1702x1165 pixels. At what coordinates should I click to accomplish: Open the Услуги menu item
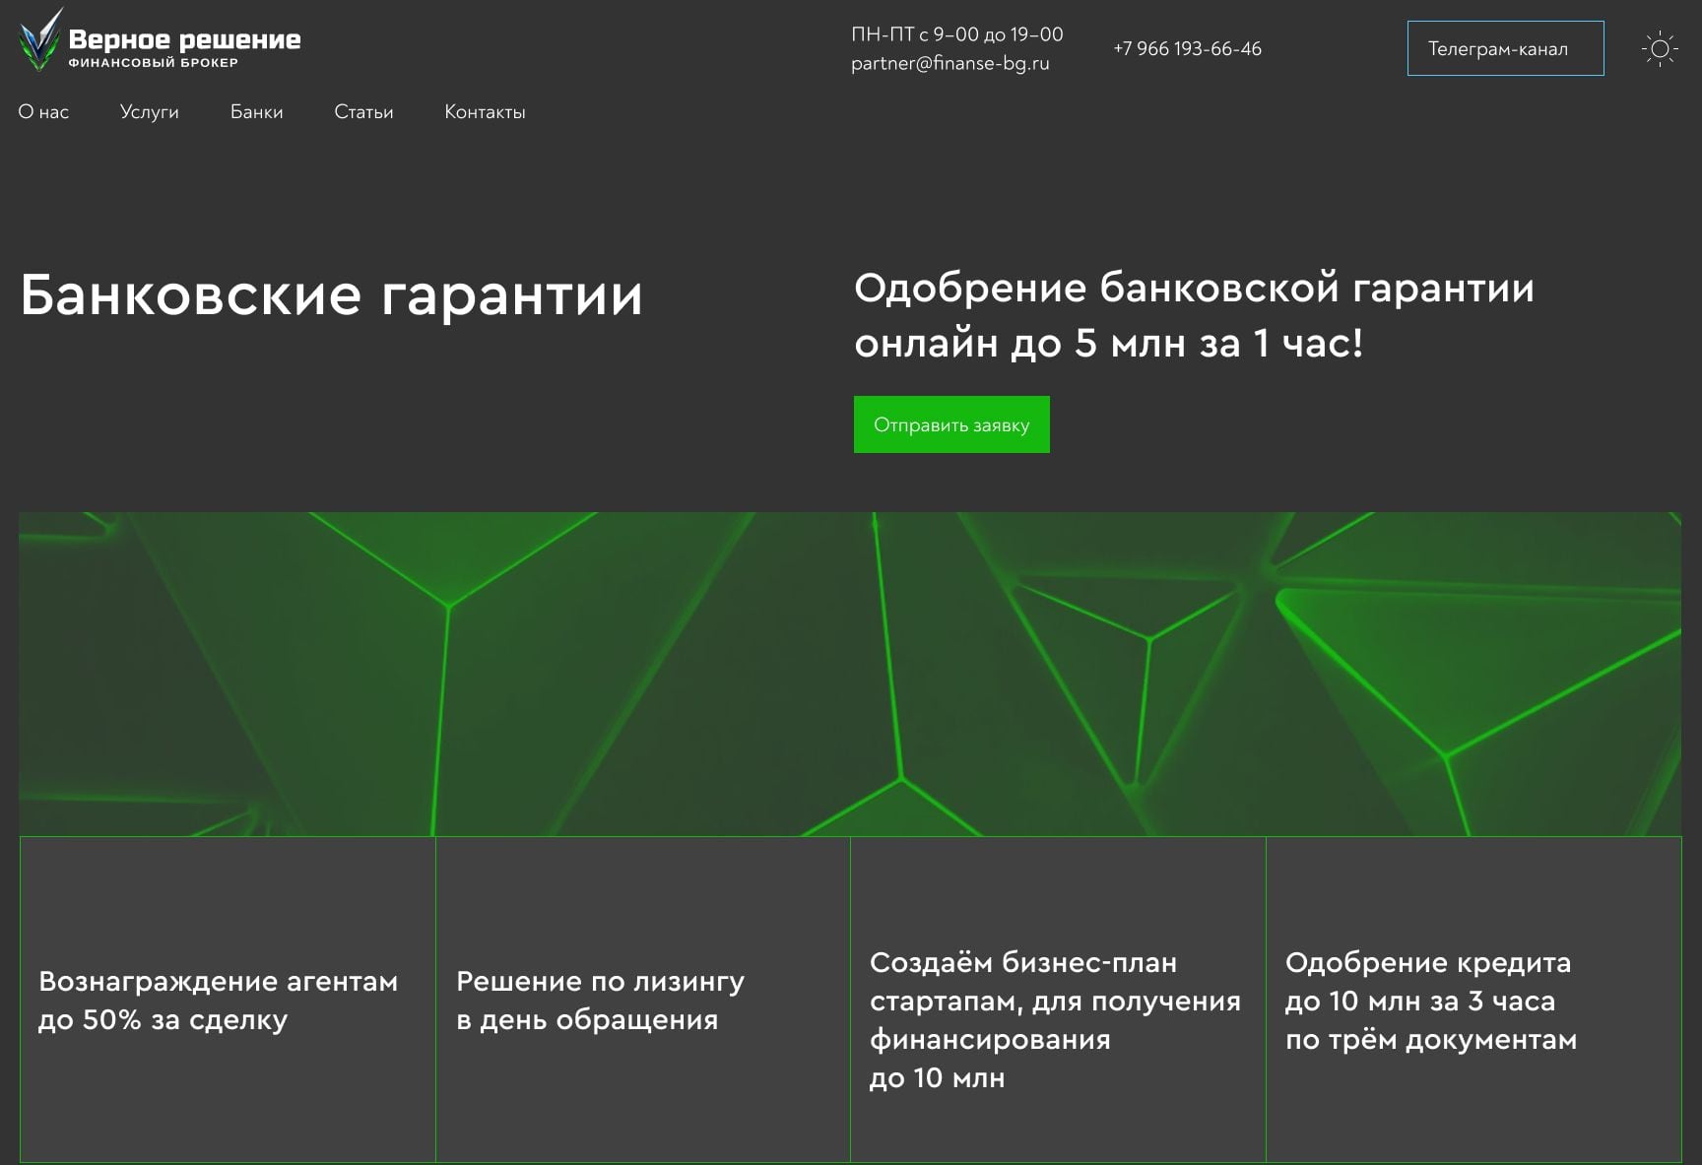click(x=150, y=112)
